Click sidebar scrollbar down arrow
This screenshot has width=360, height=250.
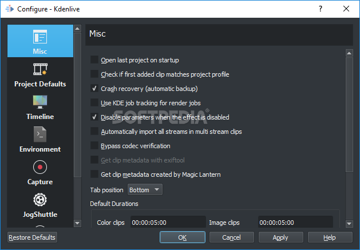77,223
